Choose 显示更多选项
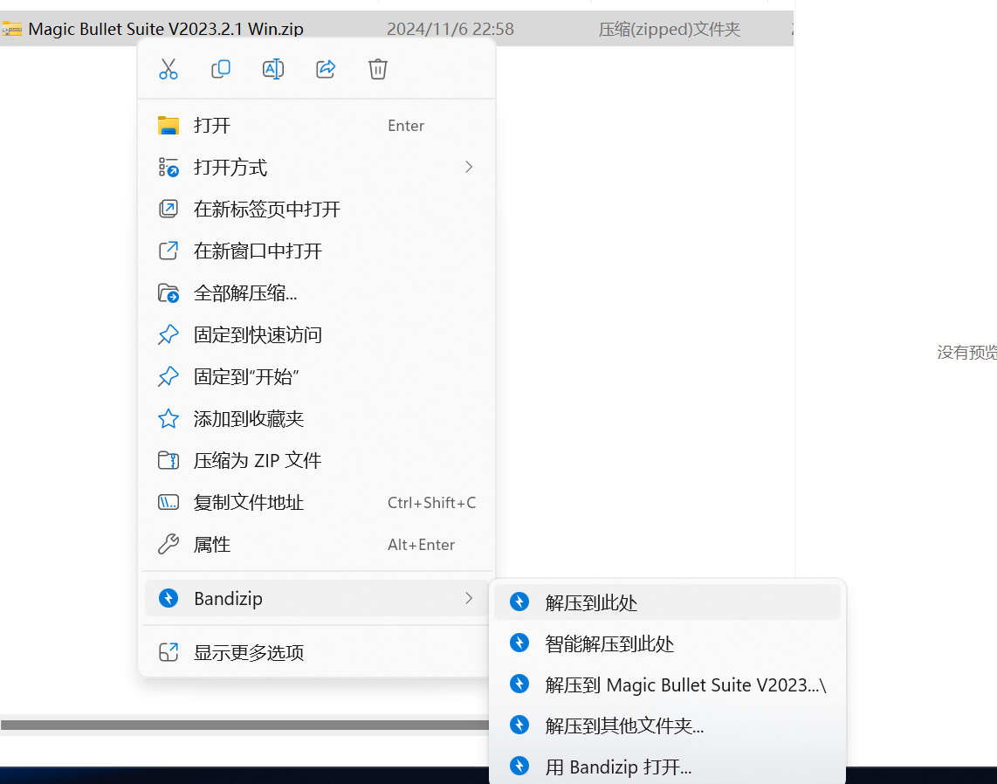997x784 pixels. pyautogui.click(x=317, y=652)
